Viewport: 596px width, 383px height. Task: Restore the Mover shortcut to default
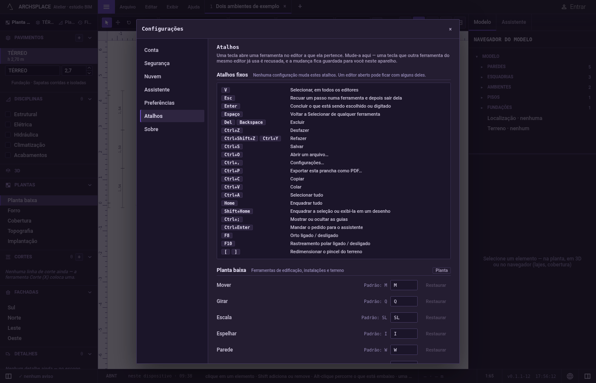pyautogui.click(x=436, y=285)
